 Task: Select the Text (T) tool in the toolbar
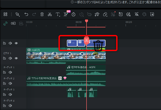click(x=58, y=14)
